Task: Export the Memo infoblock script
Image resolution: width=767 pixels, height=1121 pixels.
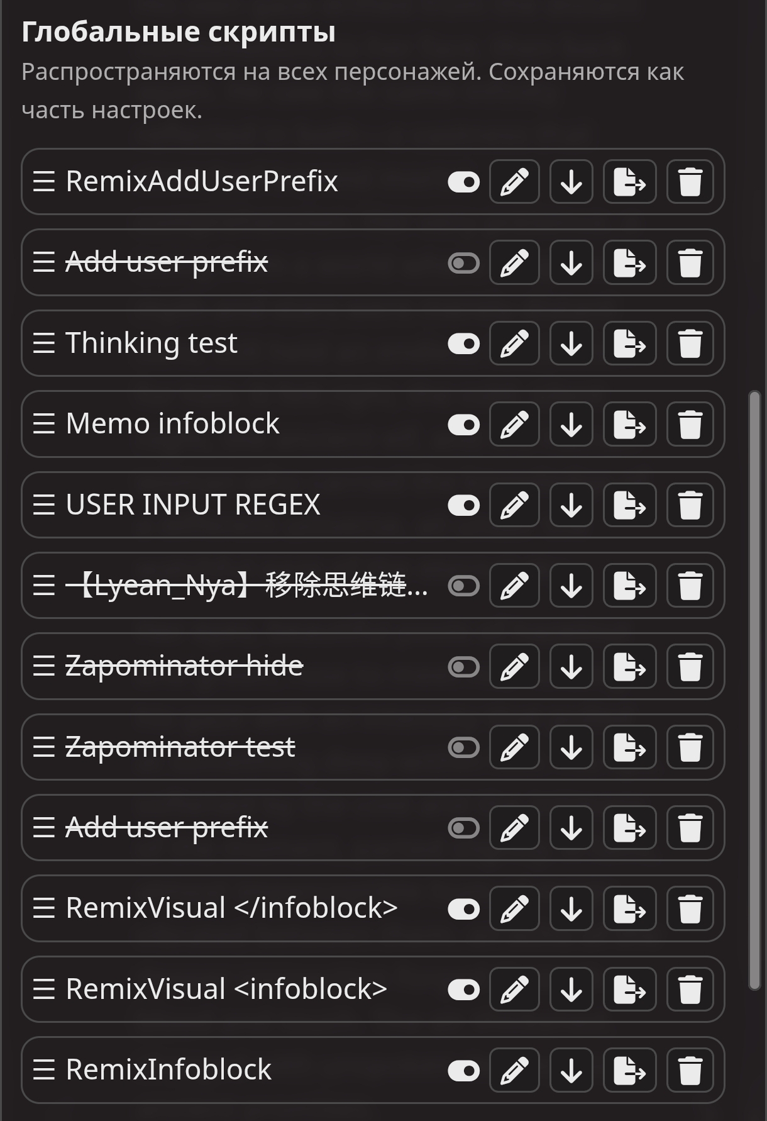Action: (x=629, y=425)
